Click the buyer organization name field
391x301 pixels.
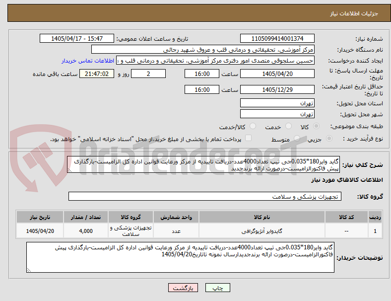pos(203,49)
